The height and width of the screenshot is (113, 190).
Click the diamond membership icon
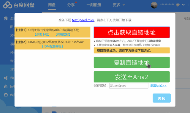coord(178,5)
